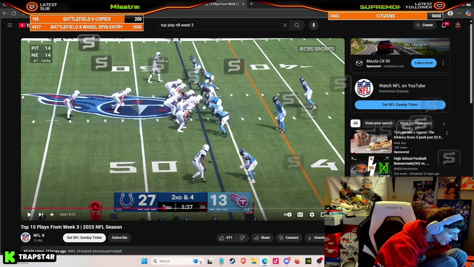This screenshot has height=267, width=474.
Task: Mute the video volume speaker icon
Action: (52, 214)
